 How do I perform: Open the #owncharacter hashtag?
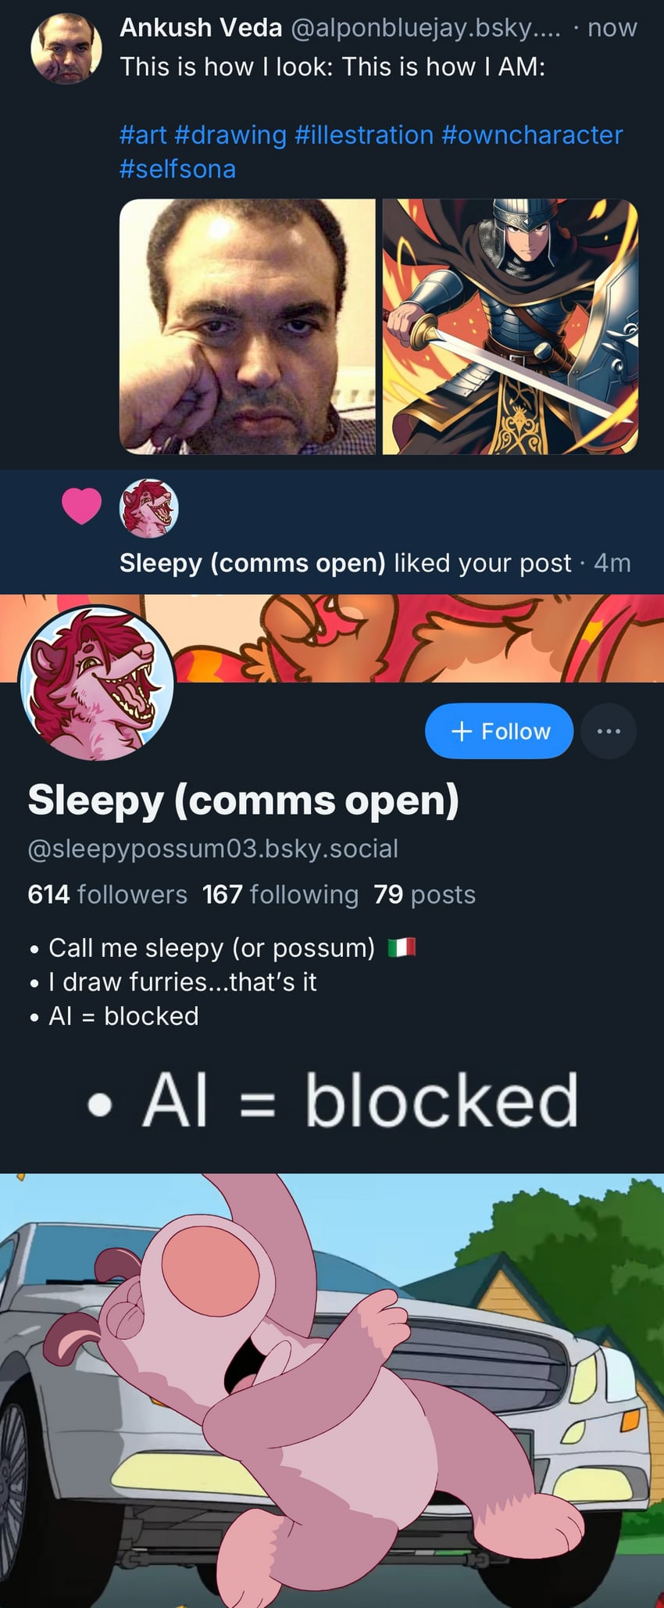(x=532, y=134)
